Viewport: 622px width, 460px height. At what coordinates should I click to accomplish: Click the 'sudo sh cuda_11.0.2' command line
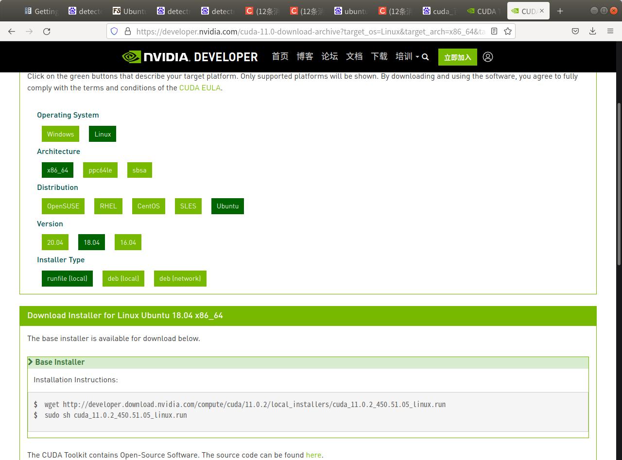pos(116,415)
